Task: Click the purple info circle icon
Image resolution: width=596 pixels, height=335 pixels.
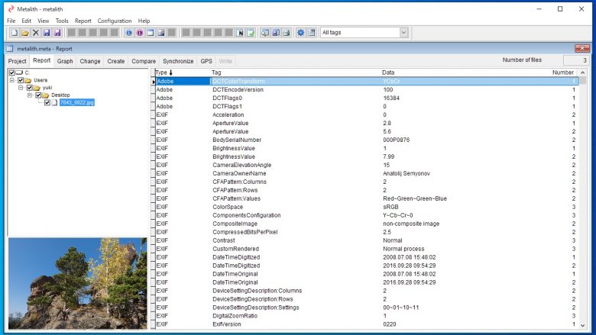Action: (140, 33)
